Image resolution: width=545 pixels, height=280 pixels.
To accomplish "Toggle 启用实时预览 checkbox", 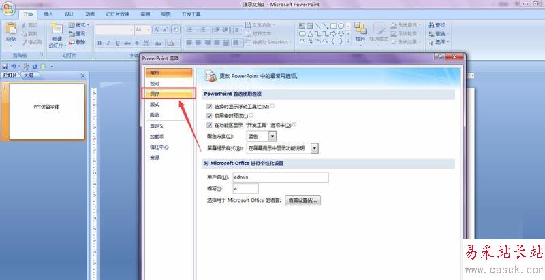I will tap(209, 116).
